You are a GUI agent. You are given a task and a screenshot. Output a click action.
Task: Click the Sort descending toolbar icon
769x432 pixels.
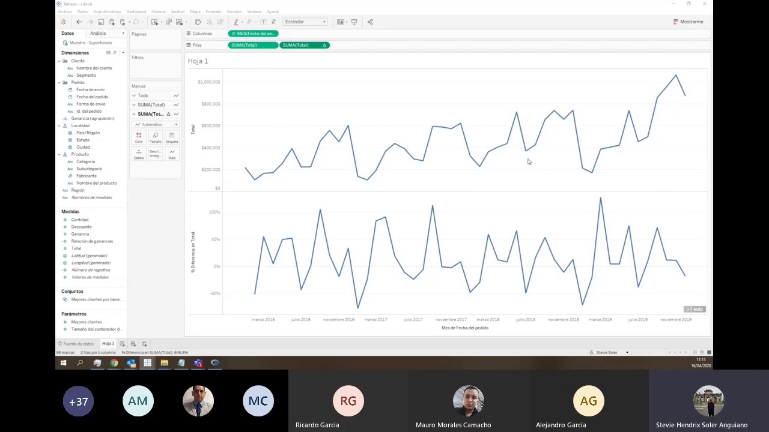point(220,22)
